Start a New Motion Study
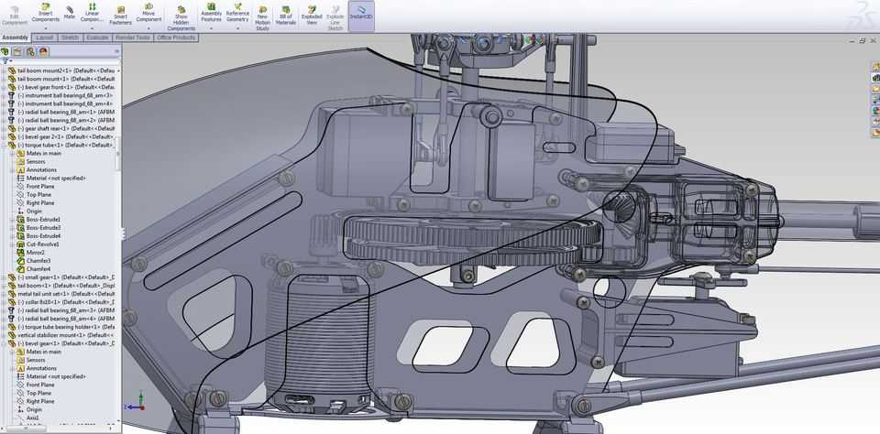880x434 pixels. [x=263, y=18]
